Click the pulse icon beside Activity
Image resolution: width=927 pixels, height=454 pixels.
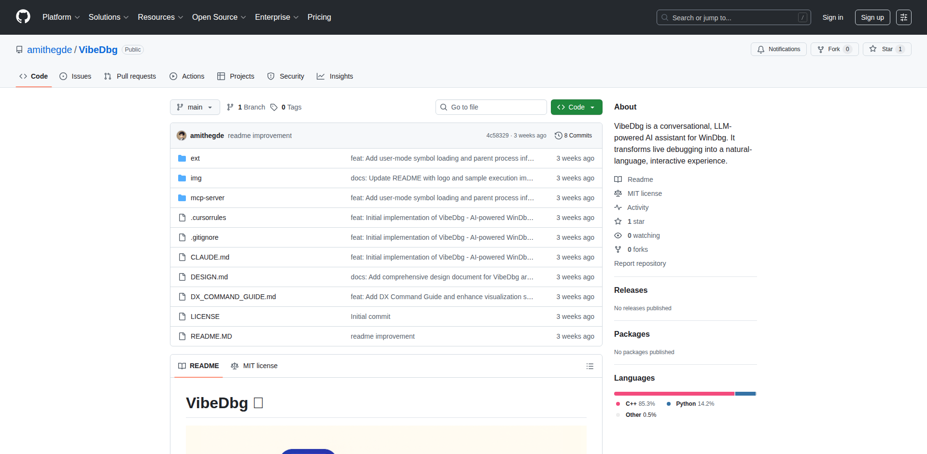tap(618, 207)
